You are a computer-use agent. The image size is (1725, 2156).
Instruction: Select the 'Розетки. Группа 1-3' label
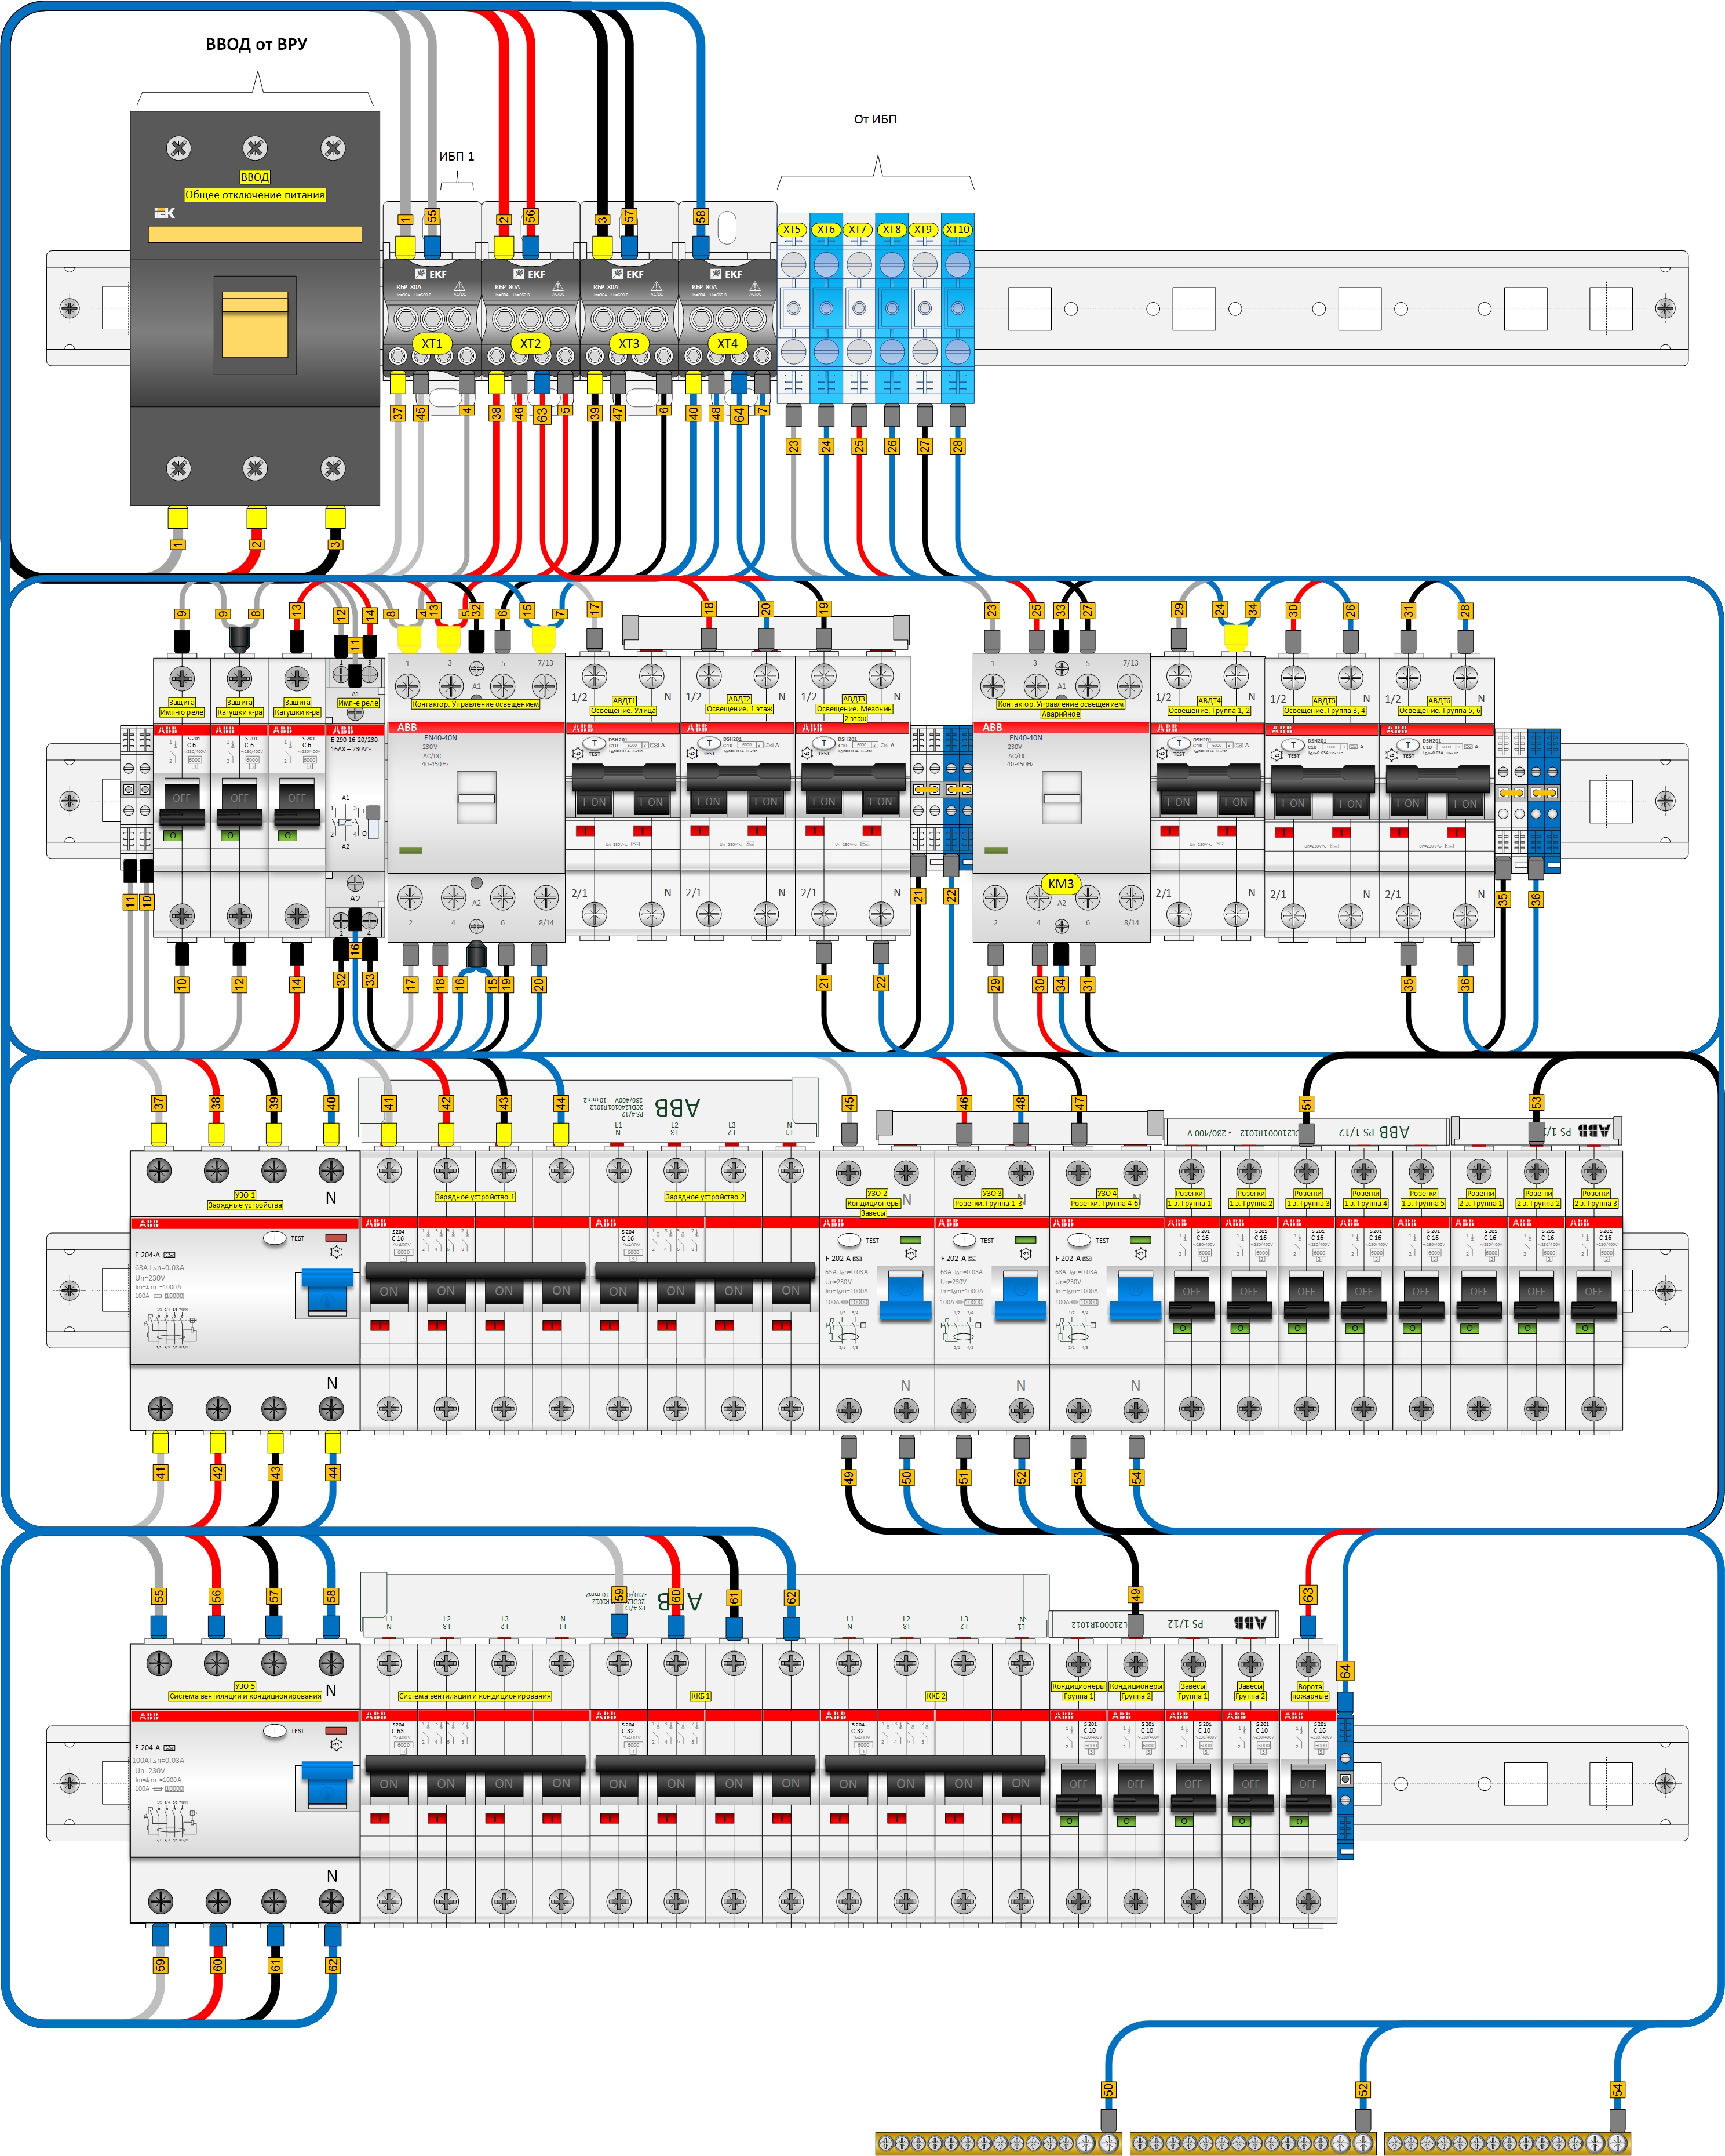click(x=989, y=1203)
